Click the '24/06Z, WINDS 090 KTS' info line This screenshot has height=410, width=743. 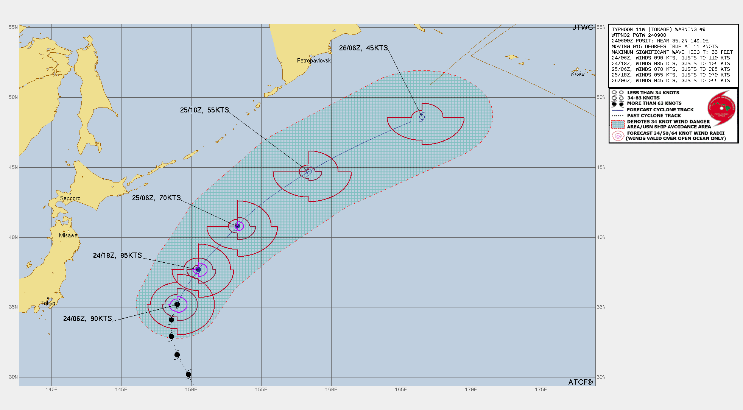point(670,58)
